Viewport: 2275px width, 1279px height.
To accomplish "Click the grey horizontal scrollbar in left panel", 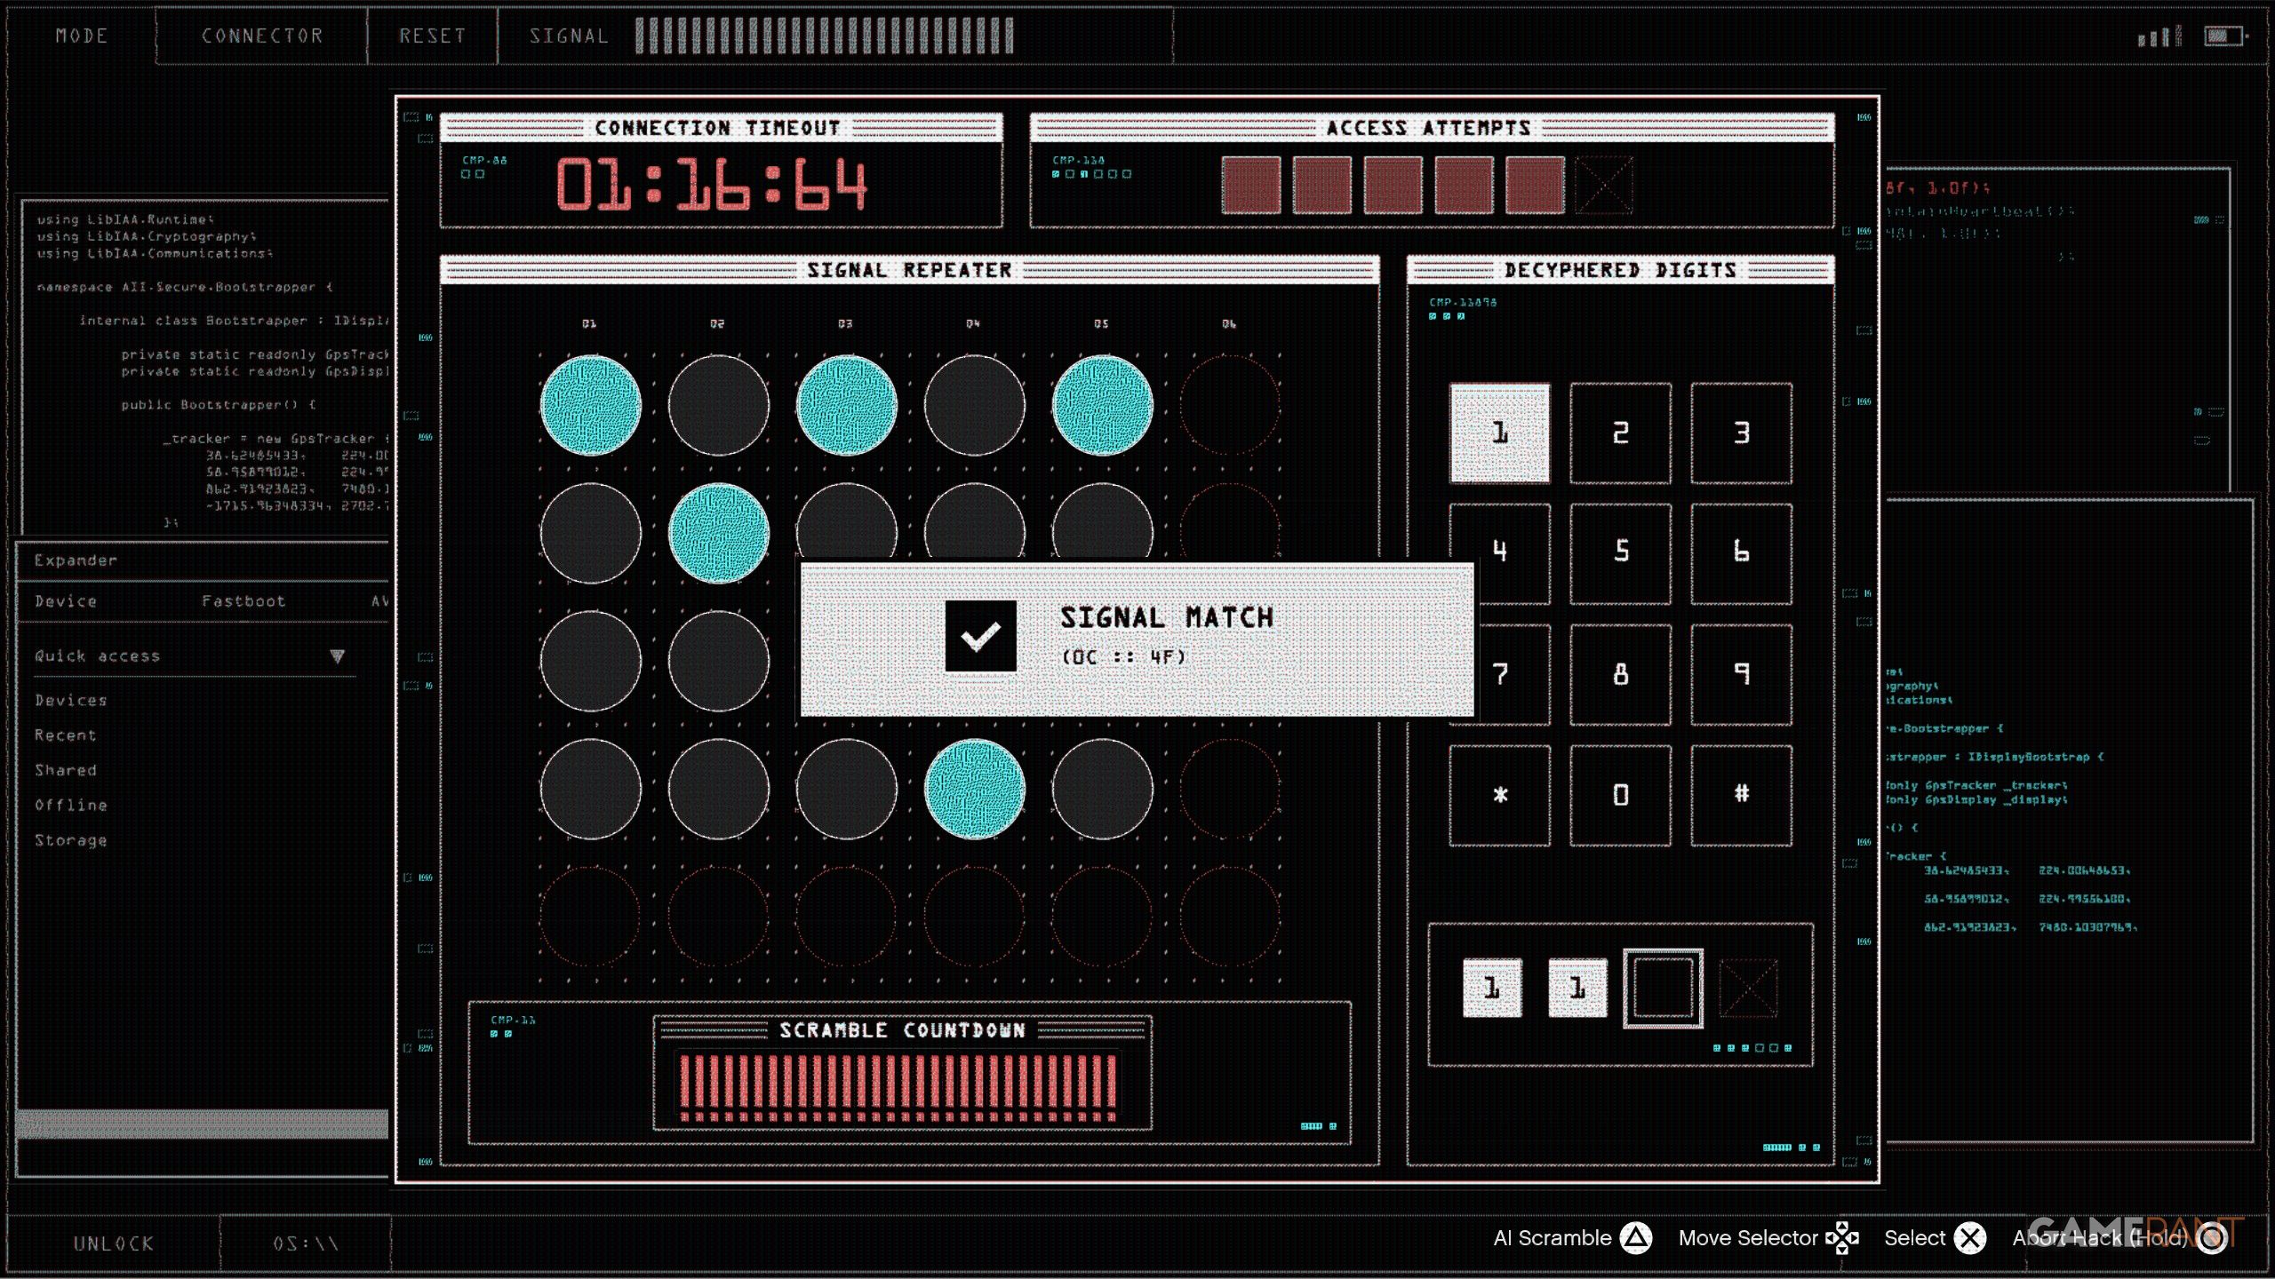I will point(203,1124).
